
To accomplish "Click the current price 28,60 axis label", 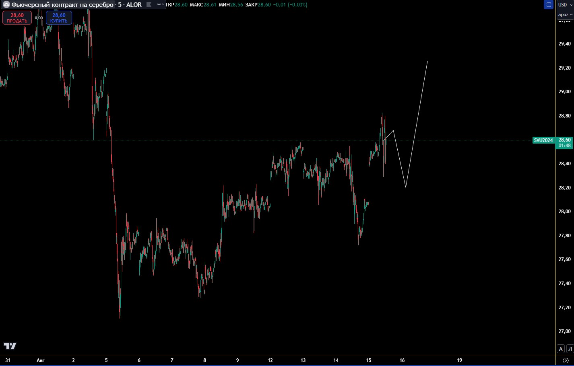I will coord(564,140).
